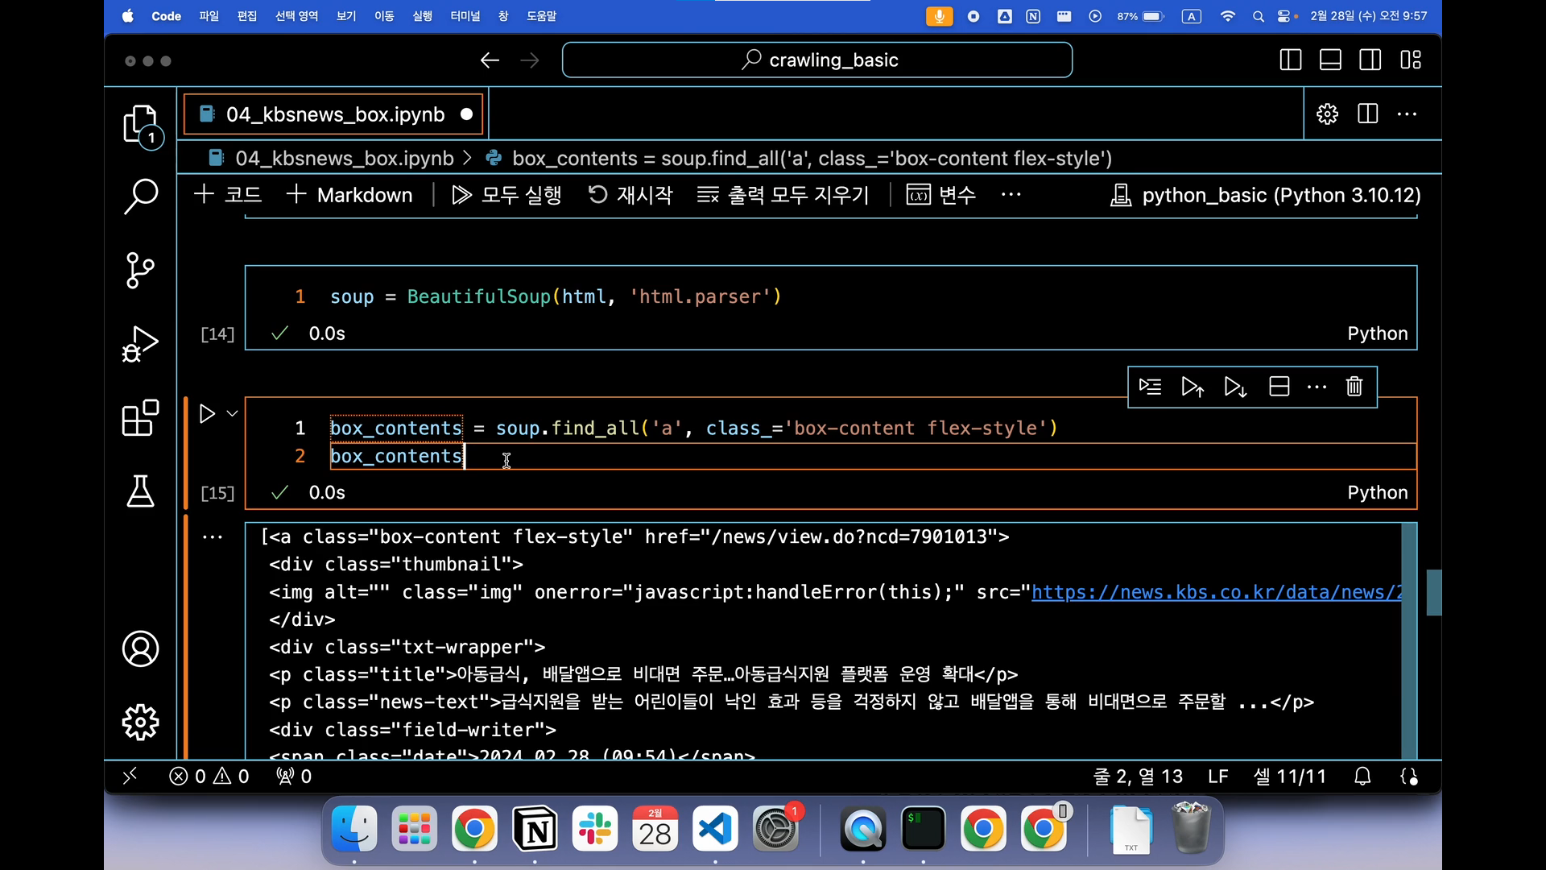Open the Extensions panel icon

[x=141, y=418]
